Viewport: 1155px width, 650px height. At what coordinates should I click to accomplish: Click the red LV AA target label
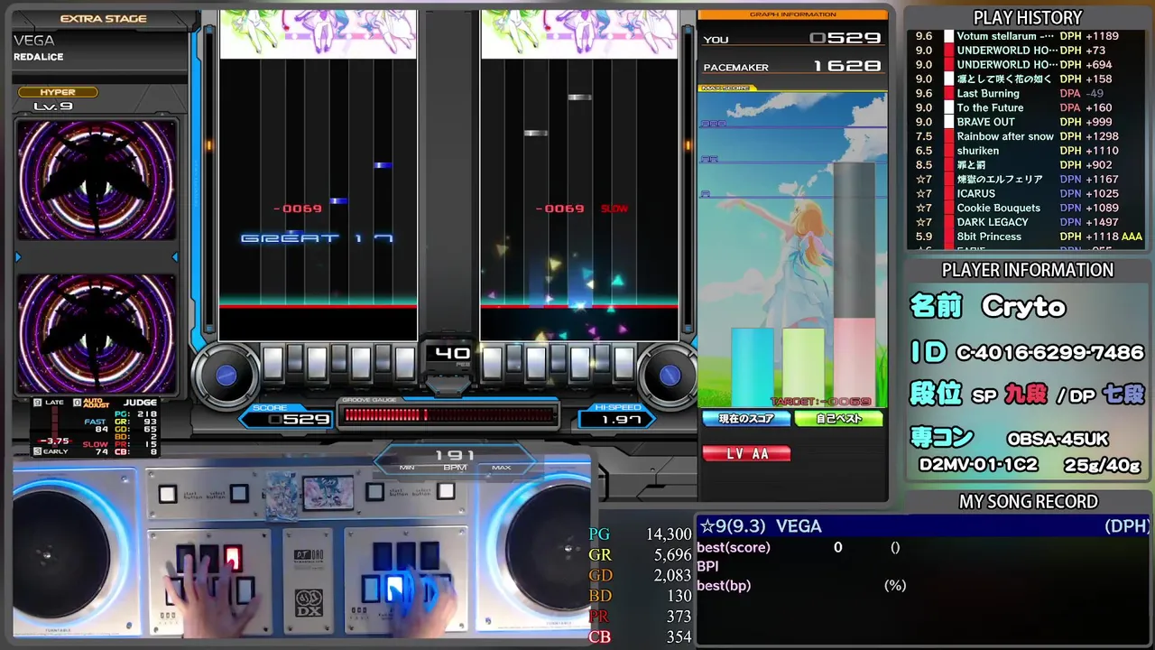point(747,454)
